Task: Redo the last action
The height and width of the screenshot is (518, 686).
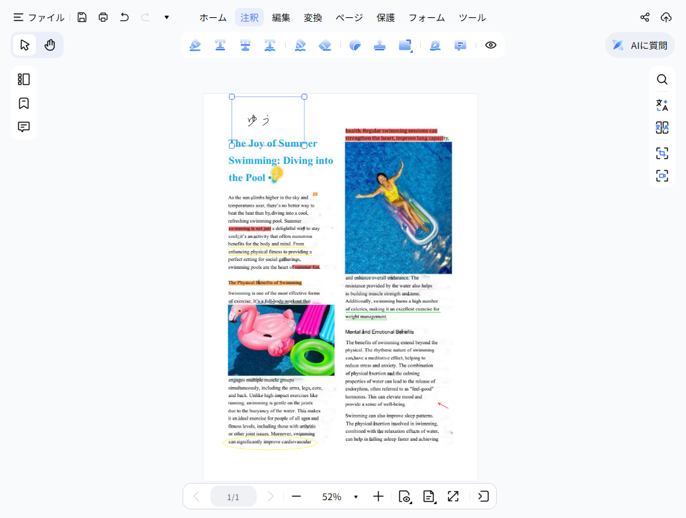Action: pos(146,17)
